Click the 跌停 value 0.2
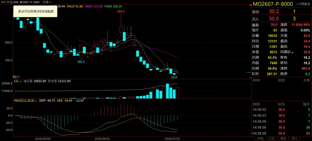The height and width of the screenshot is (141, 312). (308, 74)
